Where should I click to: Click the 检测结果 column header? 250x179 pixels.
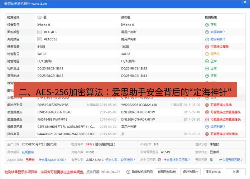pos(211,17)
